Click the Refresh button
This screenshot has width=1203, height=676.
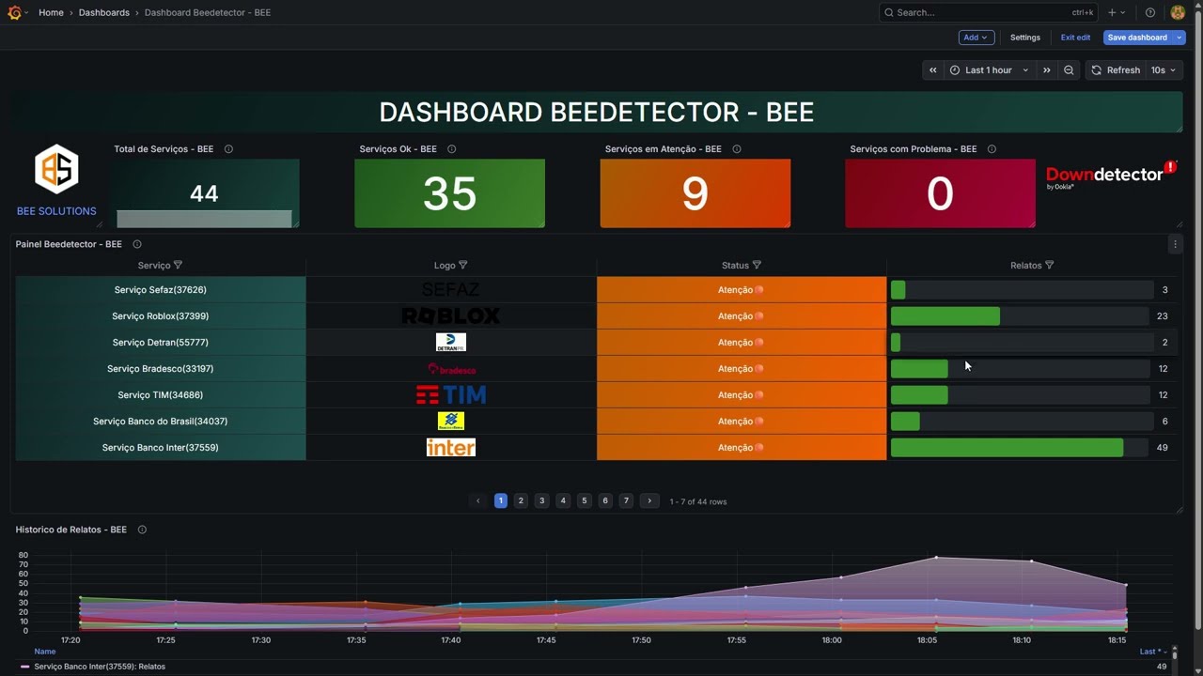[1116, 70]
